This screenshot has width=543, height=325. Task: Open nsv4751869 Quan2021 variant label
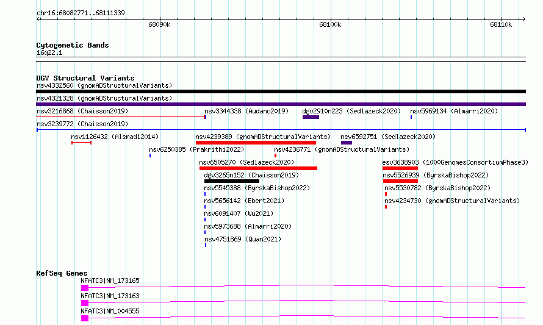243,239
